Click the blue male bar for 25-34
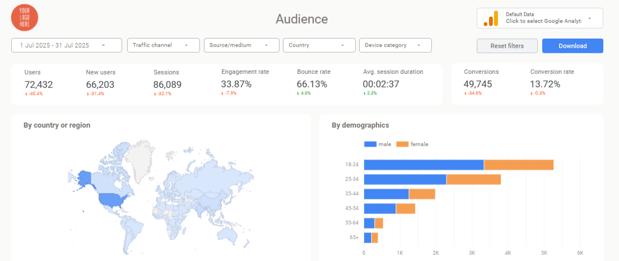The height and width of the screenshot is (261, 619). tap(405, 179)
